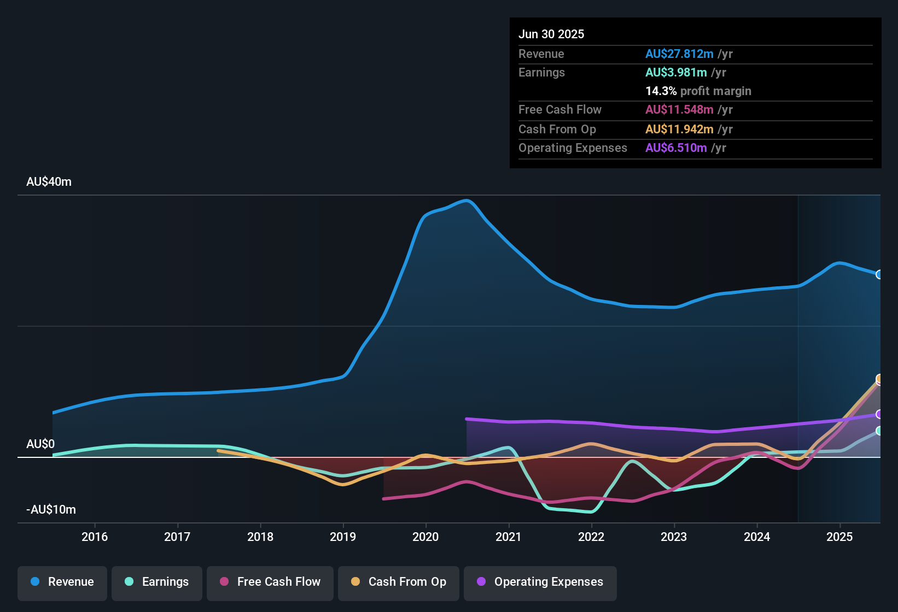This screenshot has height=612, width=898.
Task: Expand the Cash From Op legend entry
Action: pyautogui.click(x=398, y=582)
